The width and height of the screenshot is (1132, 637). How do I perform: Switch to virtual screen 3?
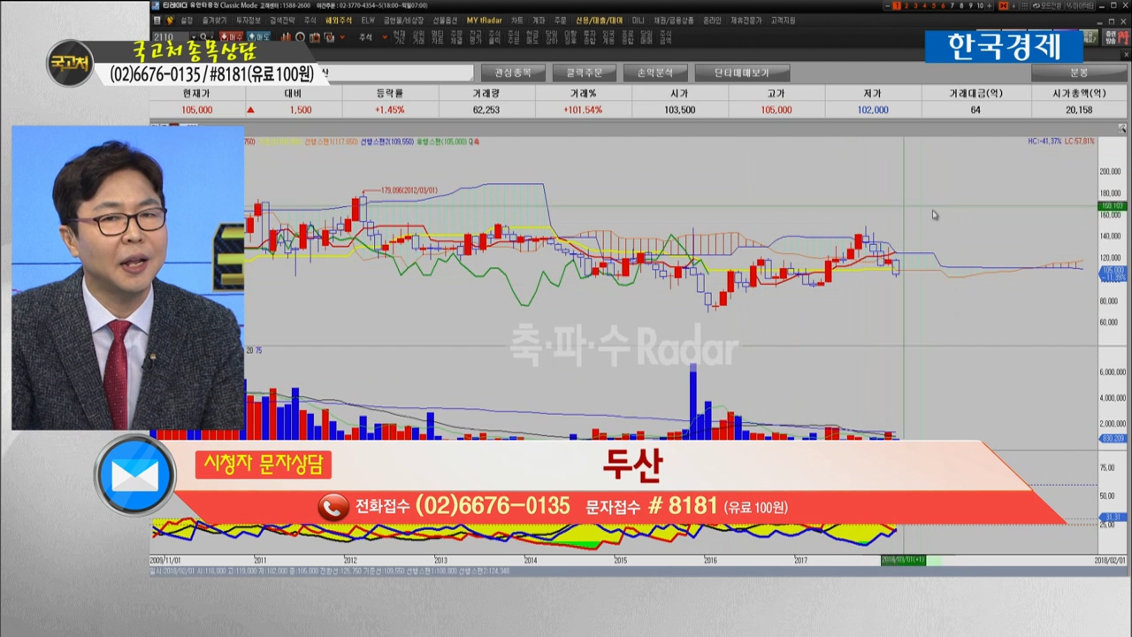click(x=915, y=5)
